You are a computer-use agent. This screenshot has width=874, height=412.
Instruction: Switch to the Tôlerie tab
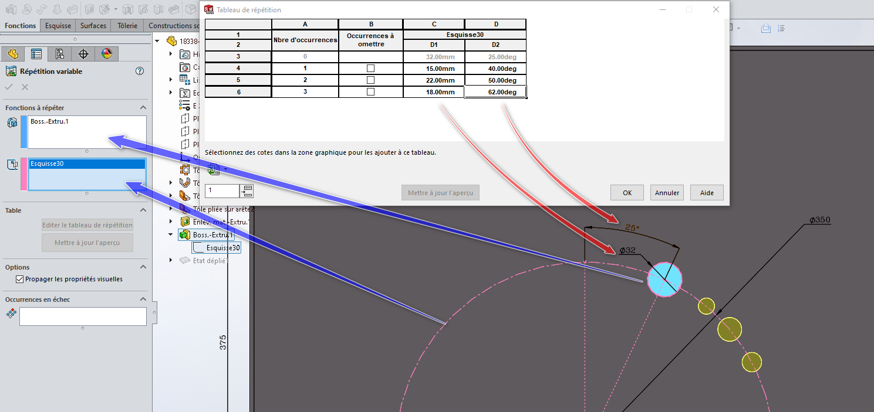click(127, 26)
